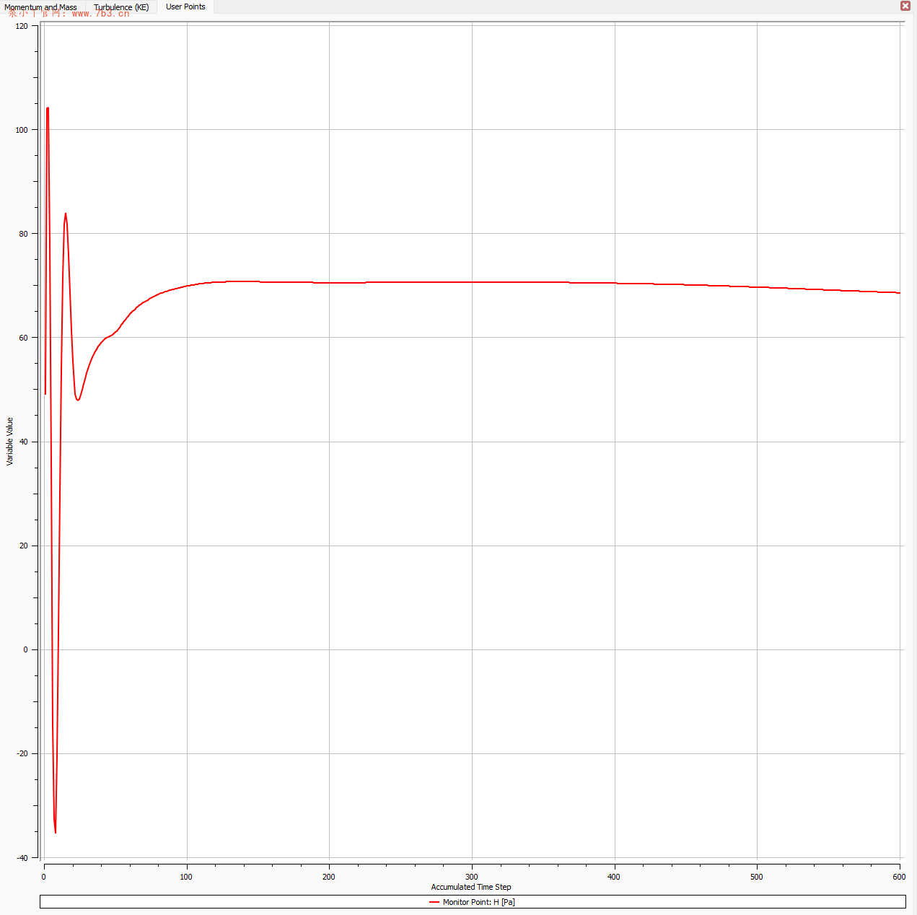Select the User Points tab
This screenshot has width=917, height=915.
185,6
